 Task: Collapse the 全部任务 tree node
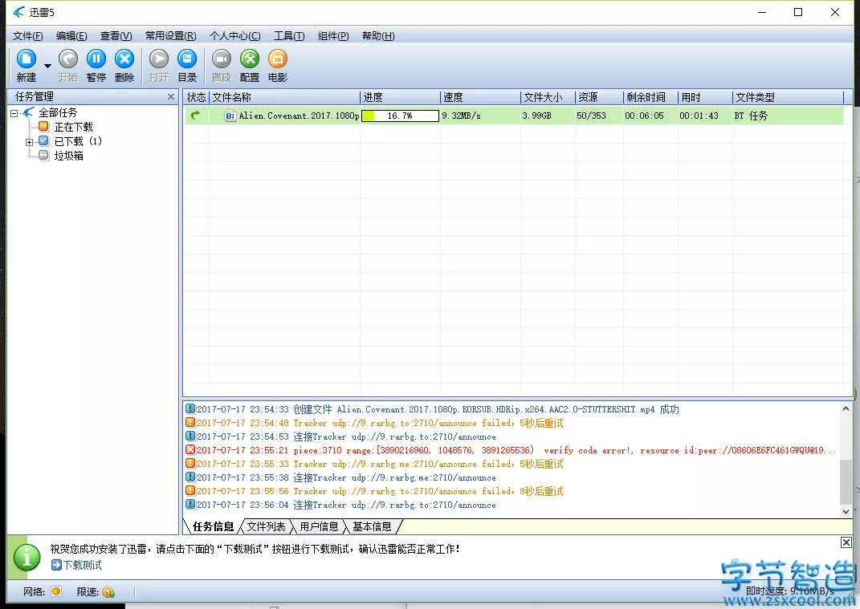click(14, 113)
